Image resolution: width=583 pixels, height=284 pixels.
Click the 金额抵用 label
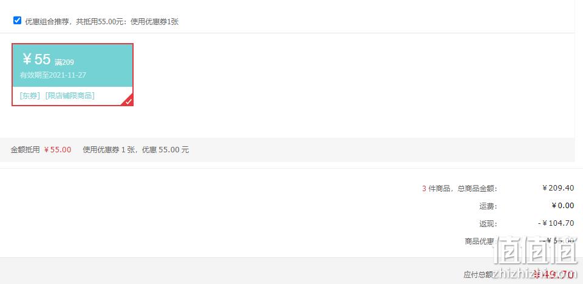[x=25, y=150]
